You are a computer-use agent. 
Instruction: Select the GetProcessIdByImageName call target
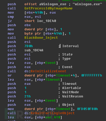[x=49, y=8]
